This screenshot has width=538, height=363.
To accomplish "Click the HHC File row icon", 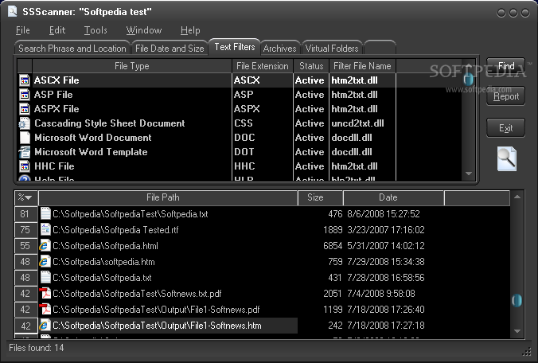I will tap(25, 166).
